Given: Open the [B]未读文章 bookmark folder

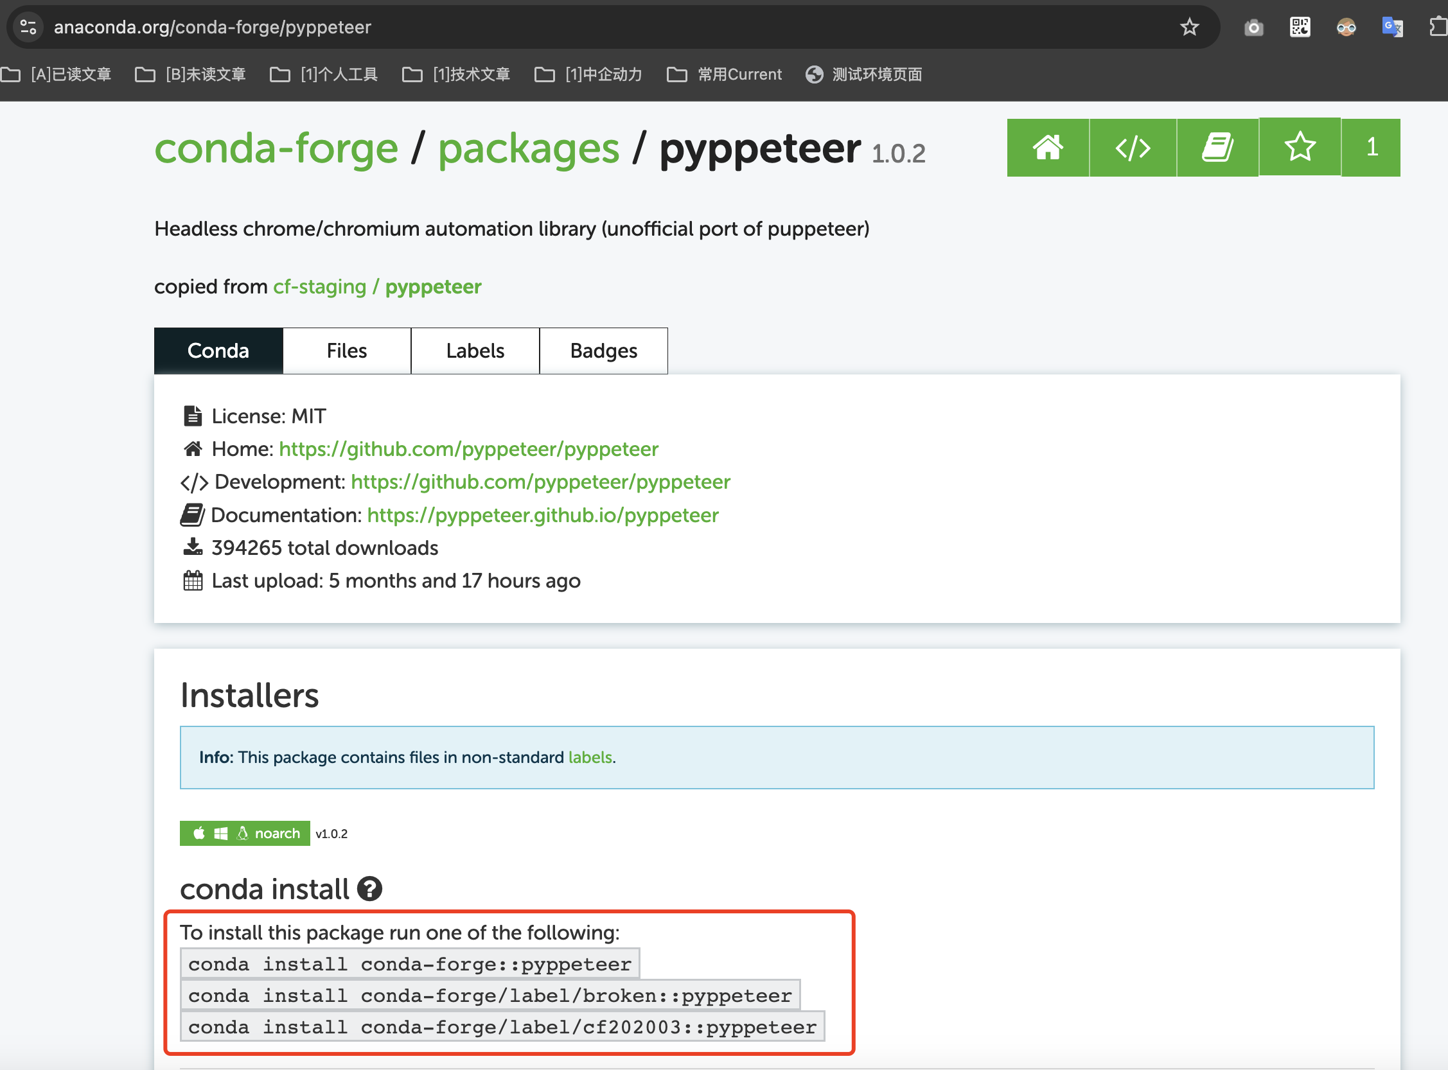Looking at the screenshot, I should pyautogui.click(x=190, y=75).
